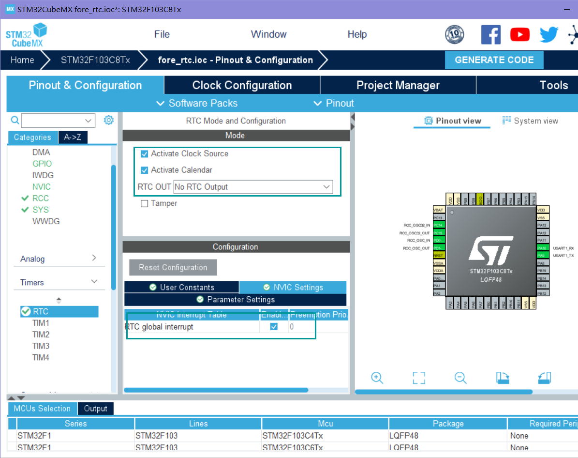Screen dimensions: 578x458
Task: Switch to the Clock Configuration tab
Action: [242, 85]
